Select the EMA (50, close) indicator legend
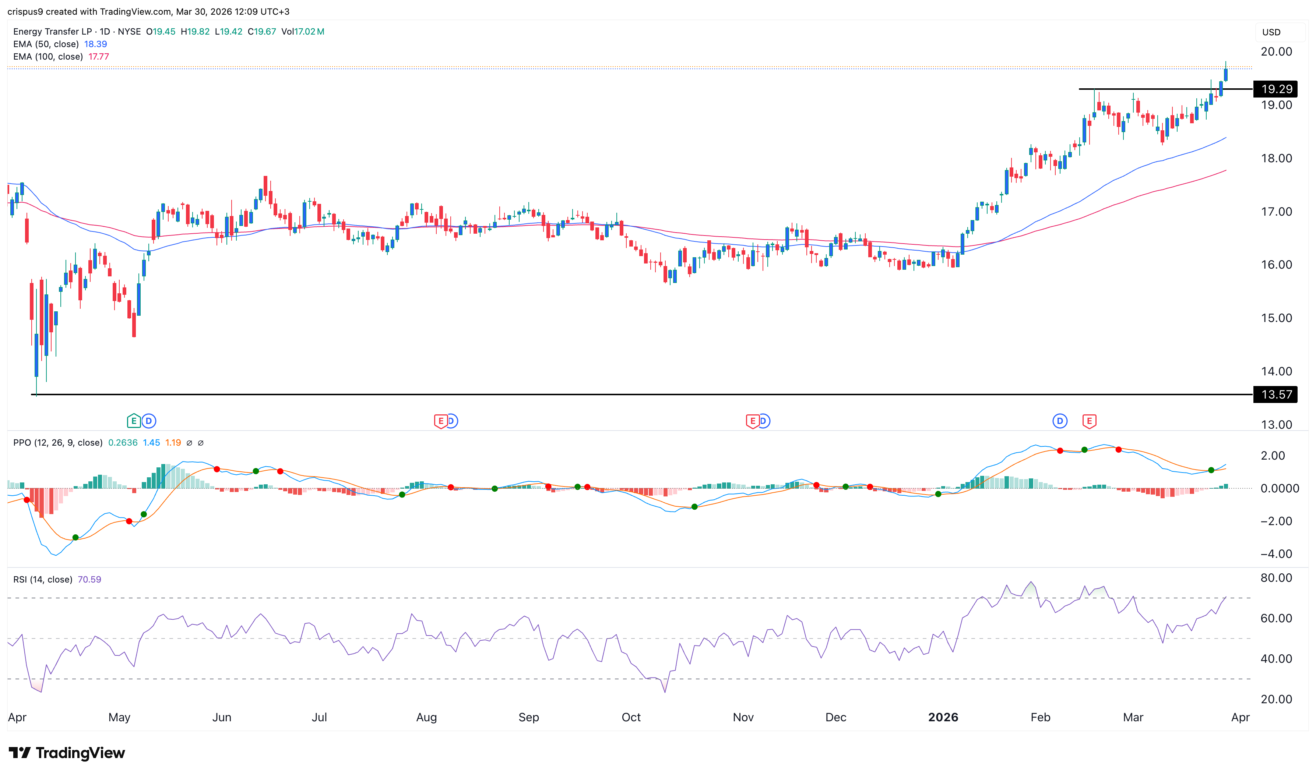 46,45
